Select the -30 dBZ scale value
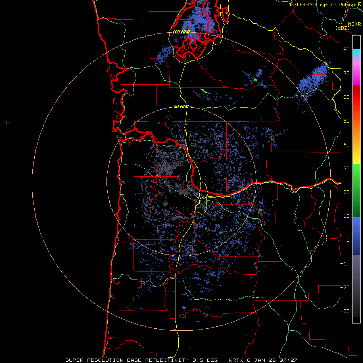The image size is (363, 363). [345, 311]
